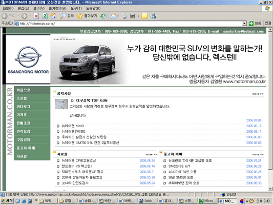The height and width of the screenshot is (205, 273).
Task: Select 자료실 in the green sidebar
Action: [32, 156]
